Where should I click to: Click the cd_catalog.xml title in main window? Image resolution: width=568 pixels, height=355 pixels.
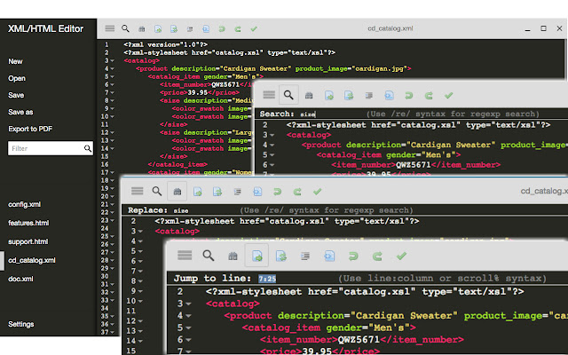point(390,28)
